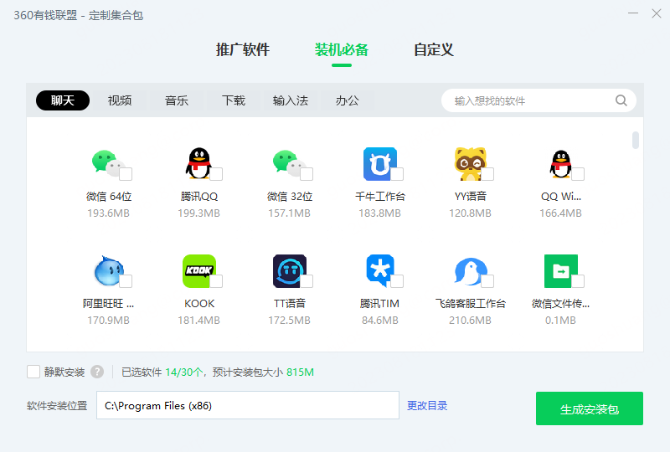Viewport: 670px width, 452px height.
Task: Open the 办公 category
Action: tap(347, 100)
